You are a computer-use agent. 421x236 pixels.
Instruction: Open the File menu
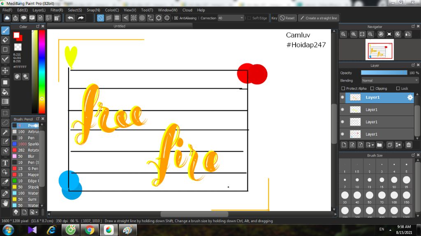point(7,10)
